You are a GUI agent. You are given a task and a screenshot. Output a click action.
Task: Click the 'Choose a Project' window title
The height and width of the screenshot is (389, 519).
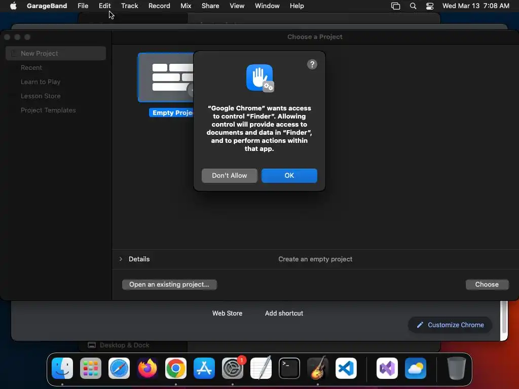pyautogui.click(x=315, y=36)
